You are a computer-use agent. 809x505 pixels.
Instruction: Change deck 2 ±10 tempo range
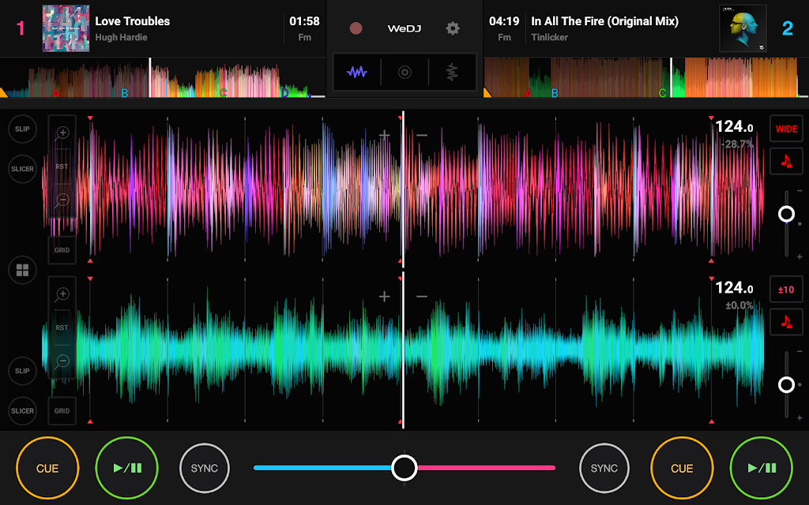click(786, 290)
